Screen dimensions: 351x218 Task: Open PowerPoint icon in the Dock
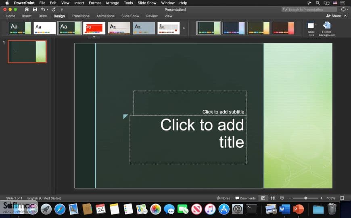pos(298,209)
